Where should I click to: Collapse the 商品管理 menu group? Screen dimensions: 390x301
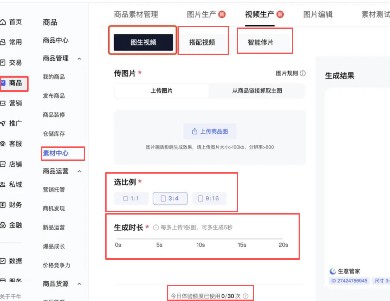pyautogui.click(x=79, y=59)
